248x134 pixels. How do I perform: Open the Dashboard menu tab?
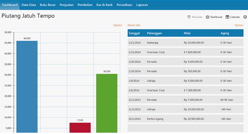click(x=10, y=5)
